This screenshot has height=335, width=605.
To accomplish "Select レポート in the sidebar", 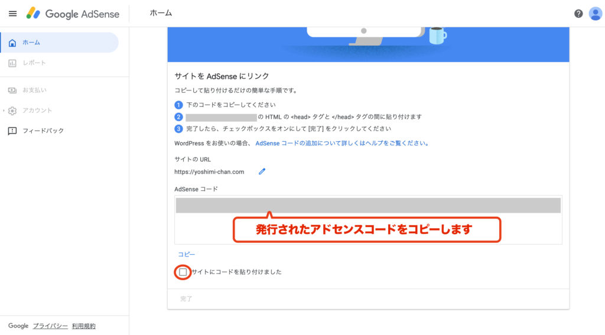I will coord(60,63).
